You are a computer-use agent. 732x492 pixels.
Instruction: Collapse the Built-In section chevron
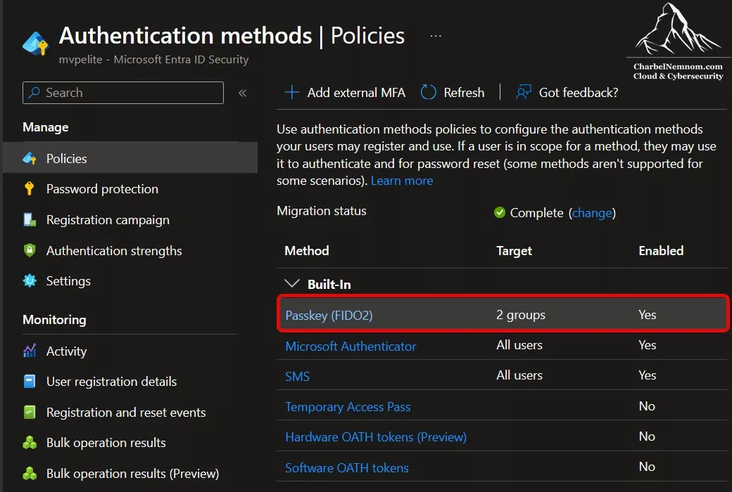point(292,283)
